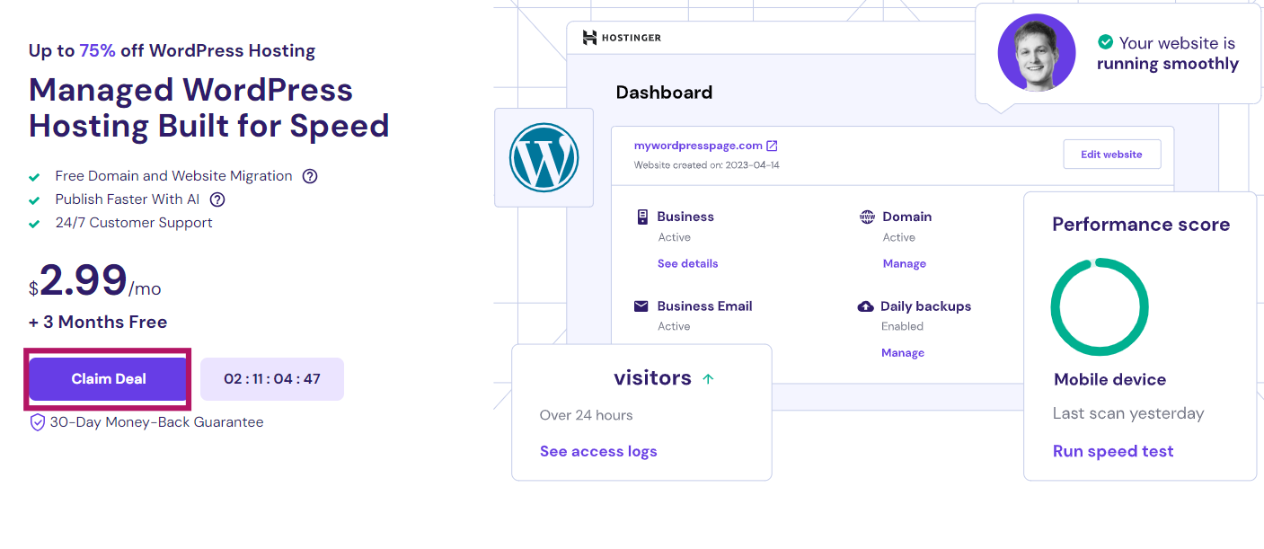Open the See access logs link
This screenshot has width=1264, height=549.
pos(598,451)
